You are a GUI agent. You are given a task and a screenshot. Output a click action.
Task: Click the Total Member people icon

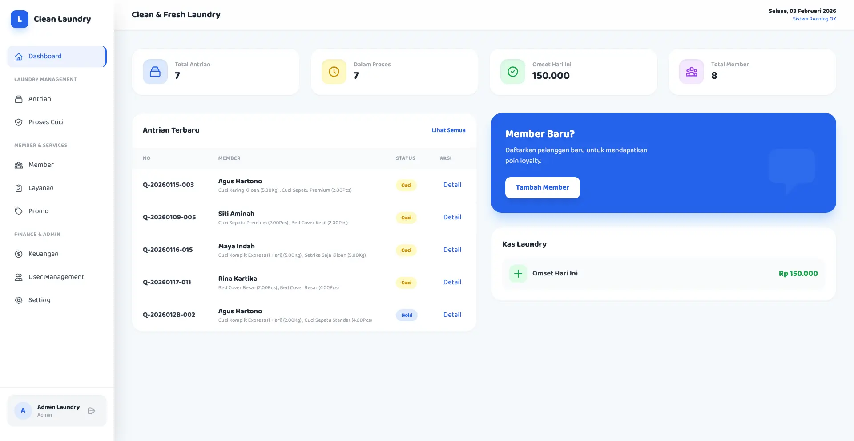pyautogui.click(x=692, y=72)
